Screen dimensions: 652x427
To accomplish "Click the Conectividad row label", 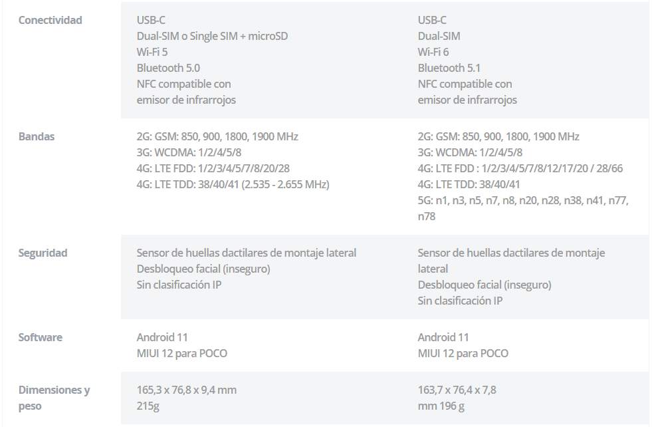I will pos(51,20).
